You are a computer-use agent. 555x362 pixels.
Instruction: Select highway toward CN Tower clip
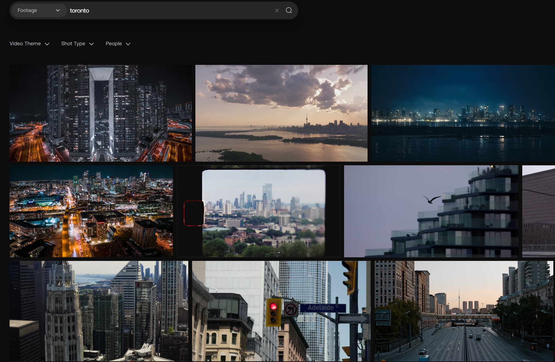464,311
